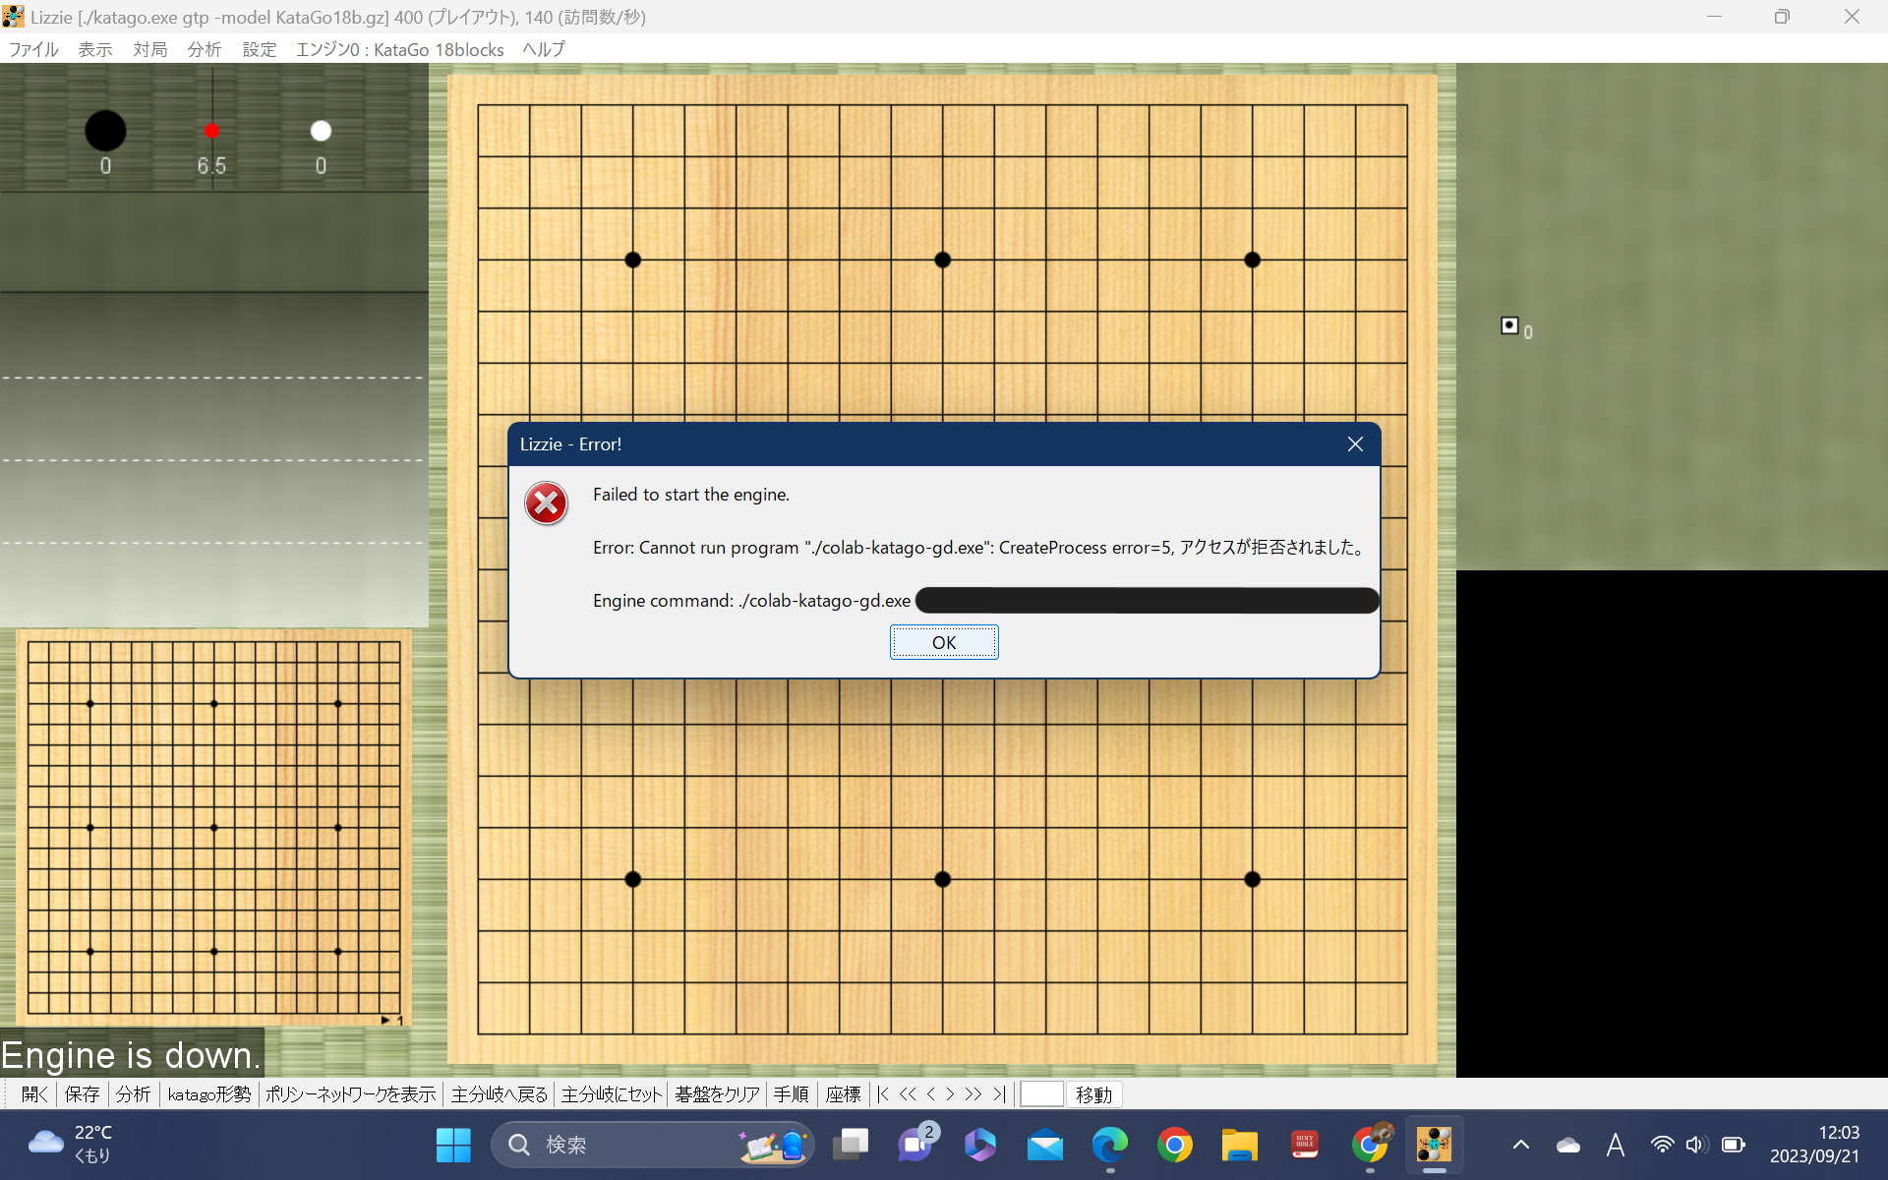This screenshot has width=1888, height=1180.
Task: Go back ten moves with <<
Action: coord(908,1094)
